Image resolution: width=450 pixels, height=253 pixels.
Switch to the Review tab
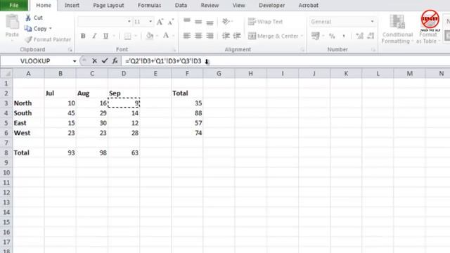(210, 5)
